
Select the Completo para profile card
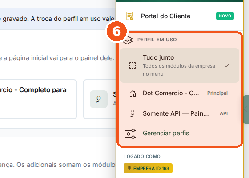[x=38, y=99]
